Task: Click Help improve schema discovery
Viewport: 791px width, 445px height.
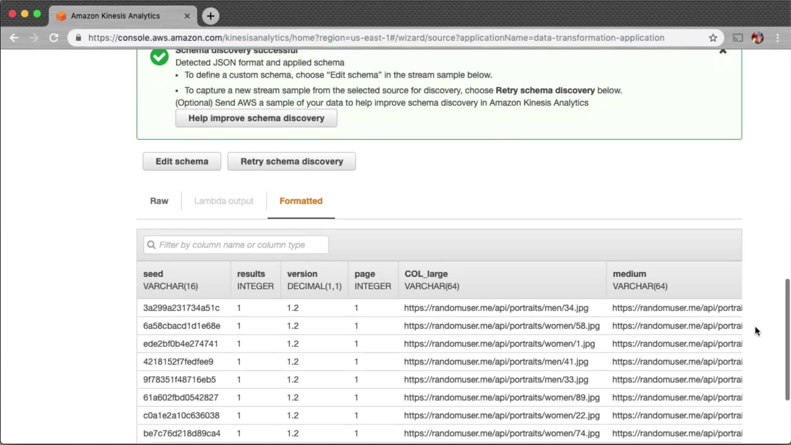Action: point(256,118)
